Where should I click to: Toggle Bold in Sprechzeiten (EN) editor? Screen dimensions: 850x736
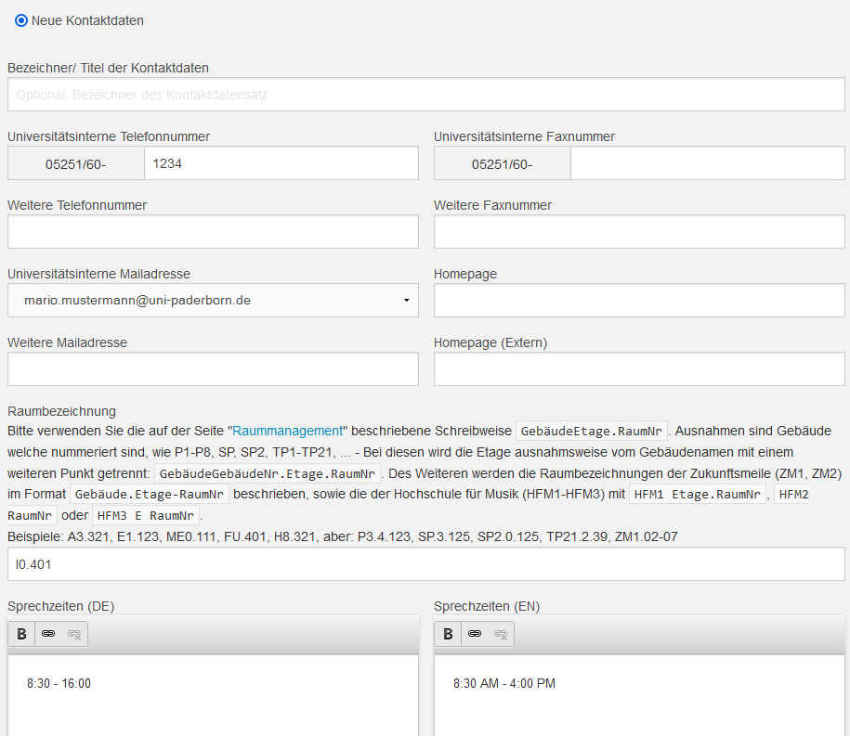pyautogui.click(x=448, y=634)
